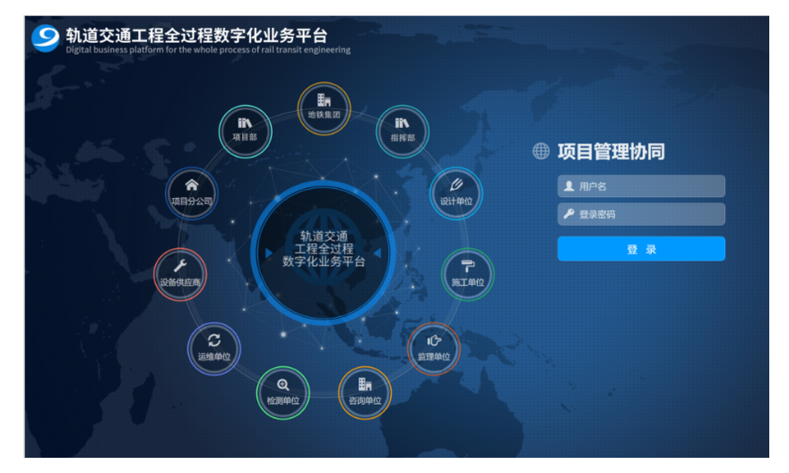Click the 用户名 input field

641,186
